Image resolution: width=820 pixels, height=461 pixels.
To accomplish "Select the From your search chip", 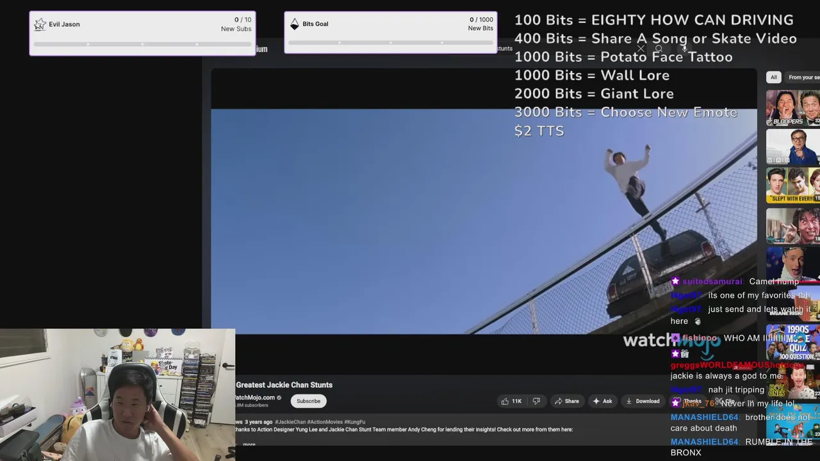I will pyautogui.click(x=803, y=77).
